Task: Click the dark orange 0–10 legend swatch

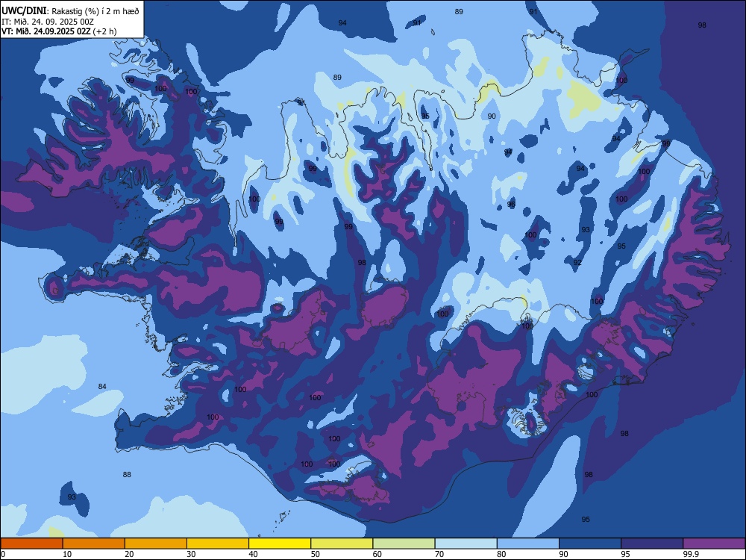Action: [31, 544]
